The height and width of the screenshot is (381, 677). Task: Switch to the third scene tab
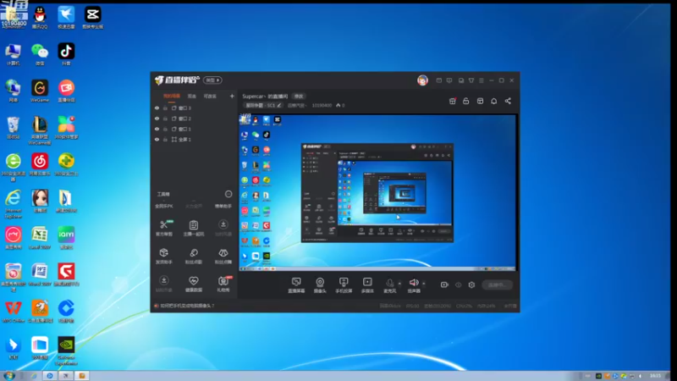pyautogui.click(x=210, y=96)
